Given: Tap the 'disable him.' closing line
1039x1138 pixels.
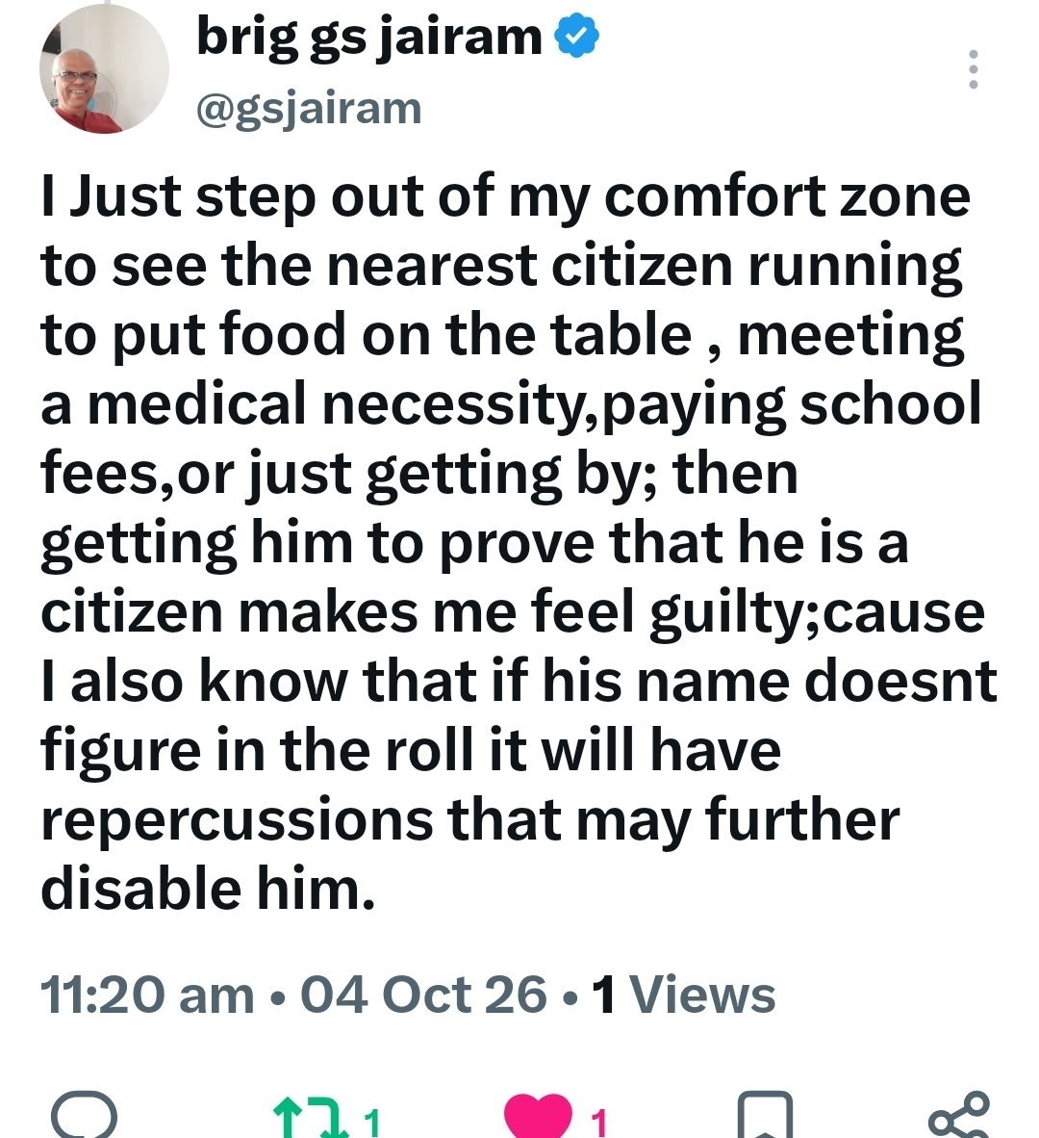Looking at the screenshot, I should (x=208, y=889).
